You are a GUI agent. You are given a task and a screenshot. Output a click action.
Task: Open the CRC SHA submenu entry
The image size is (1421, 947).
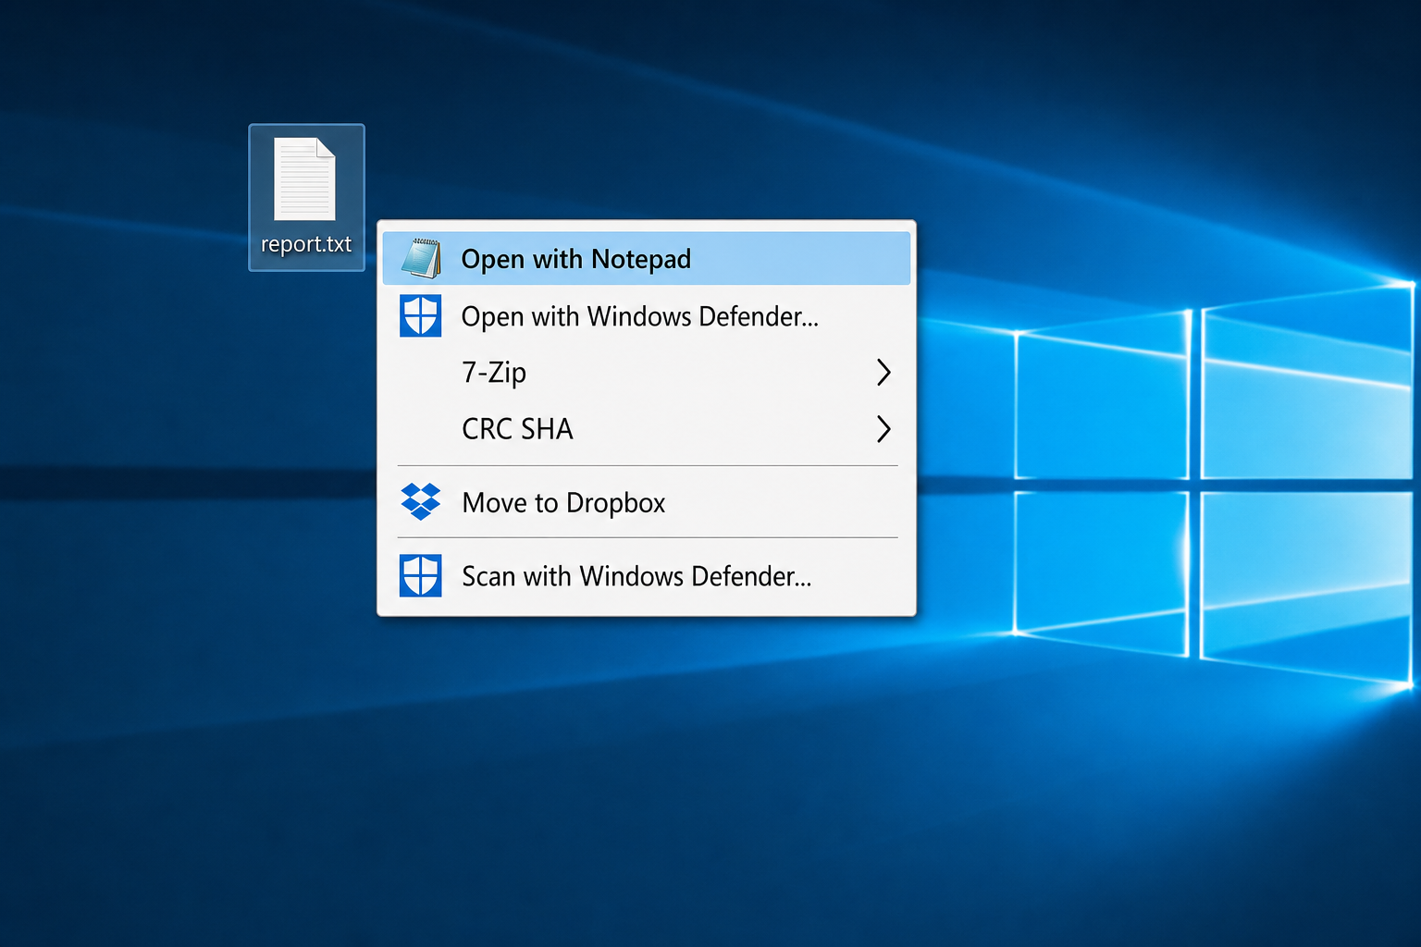[646, 429]
